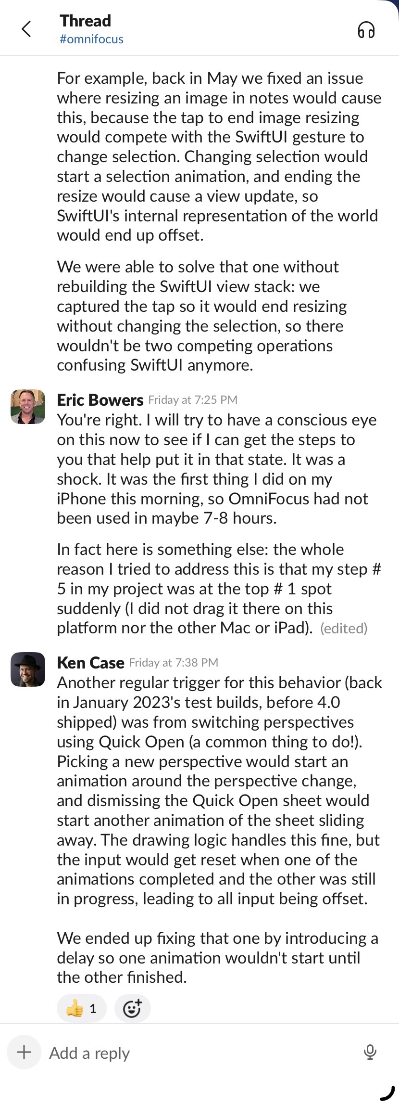Start a huddle with the headphones icon

point(366,30)
